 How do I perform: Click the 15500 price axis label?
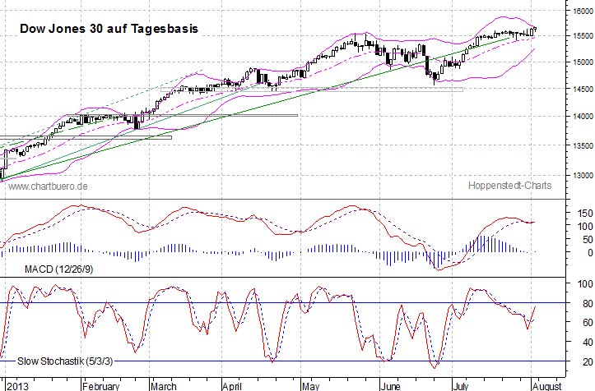(x=583, y=36)
